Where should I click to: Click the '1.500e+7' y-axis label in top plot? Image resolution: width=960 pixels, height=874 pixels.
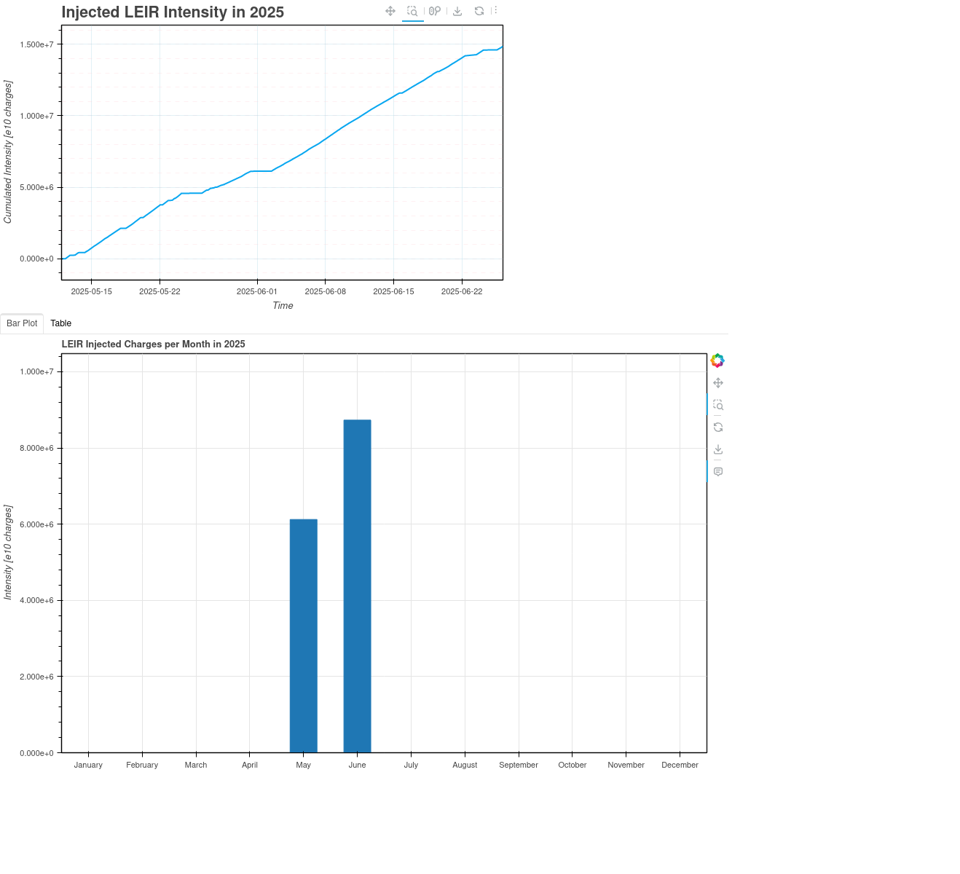coord(37,44)
